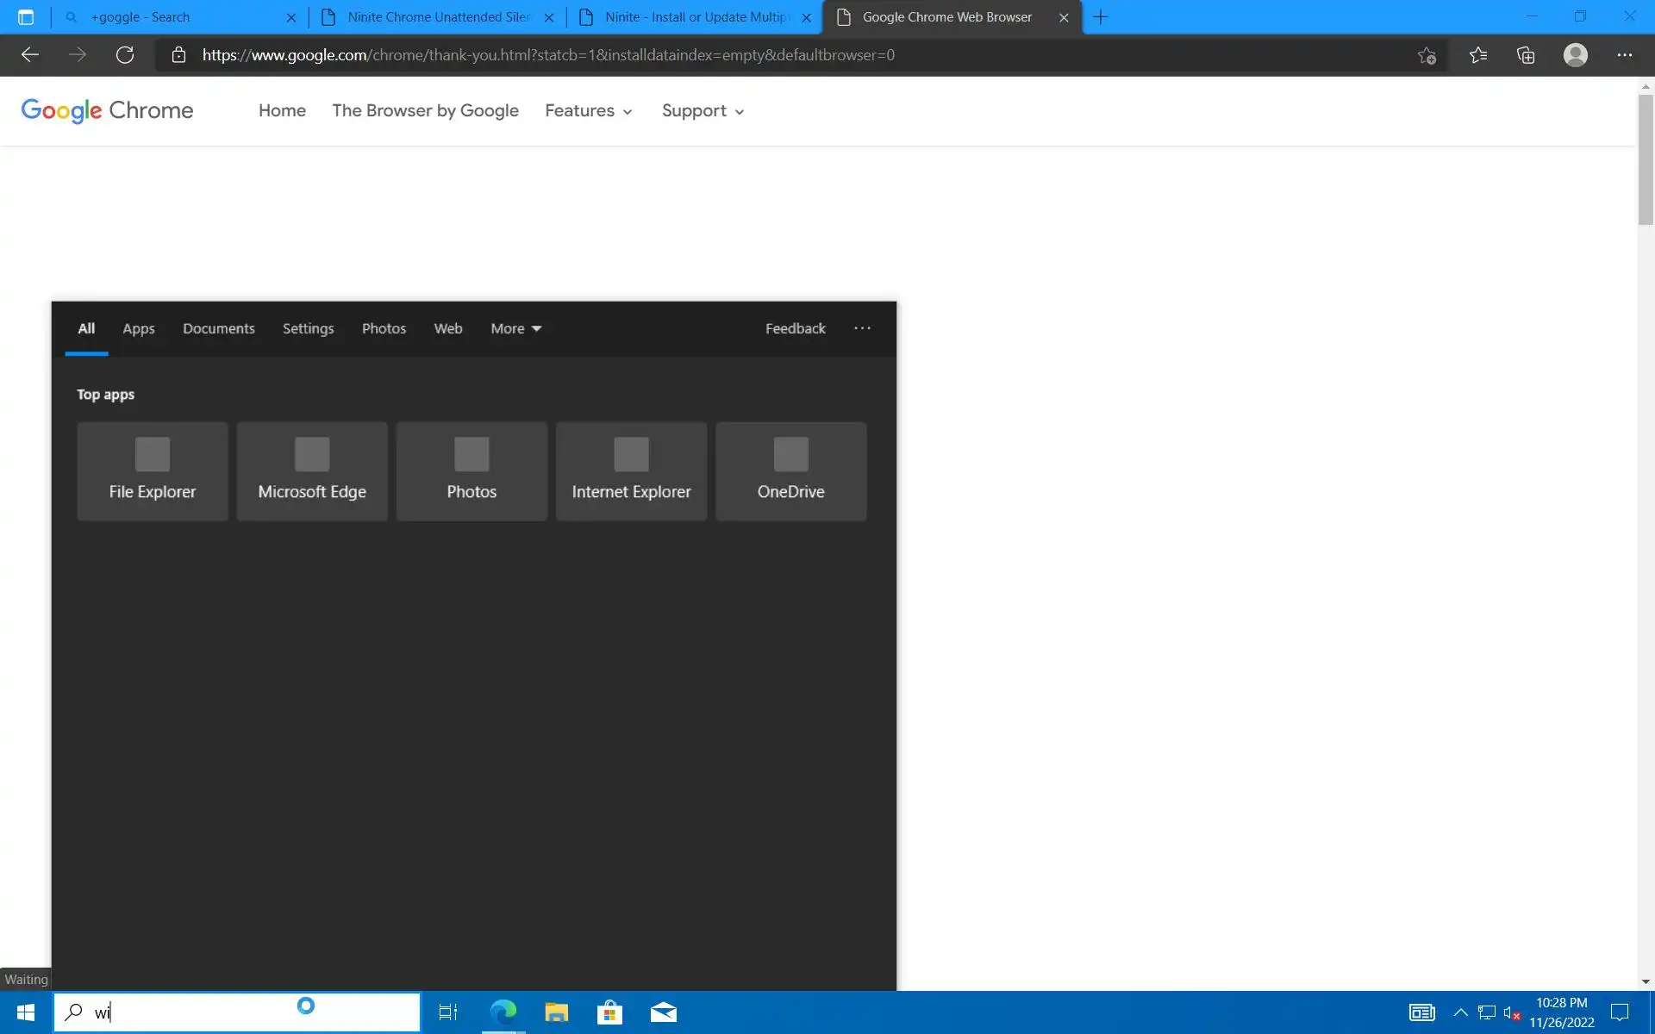The height and width of the screenshot is (1034, 1655).
Task: Expand the More filter in search panel
Action: [x=515, y=328]
